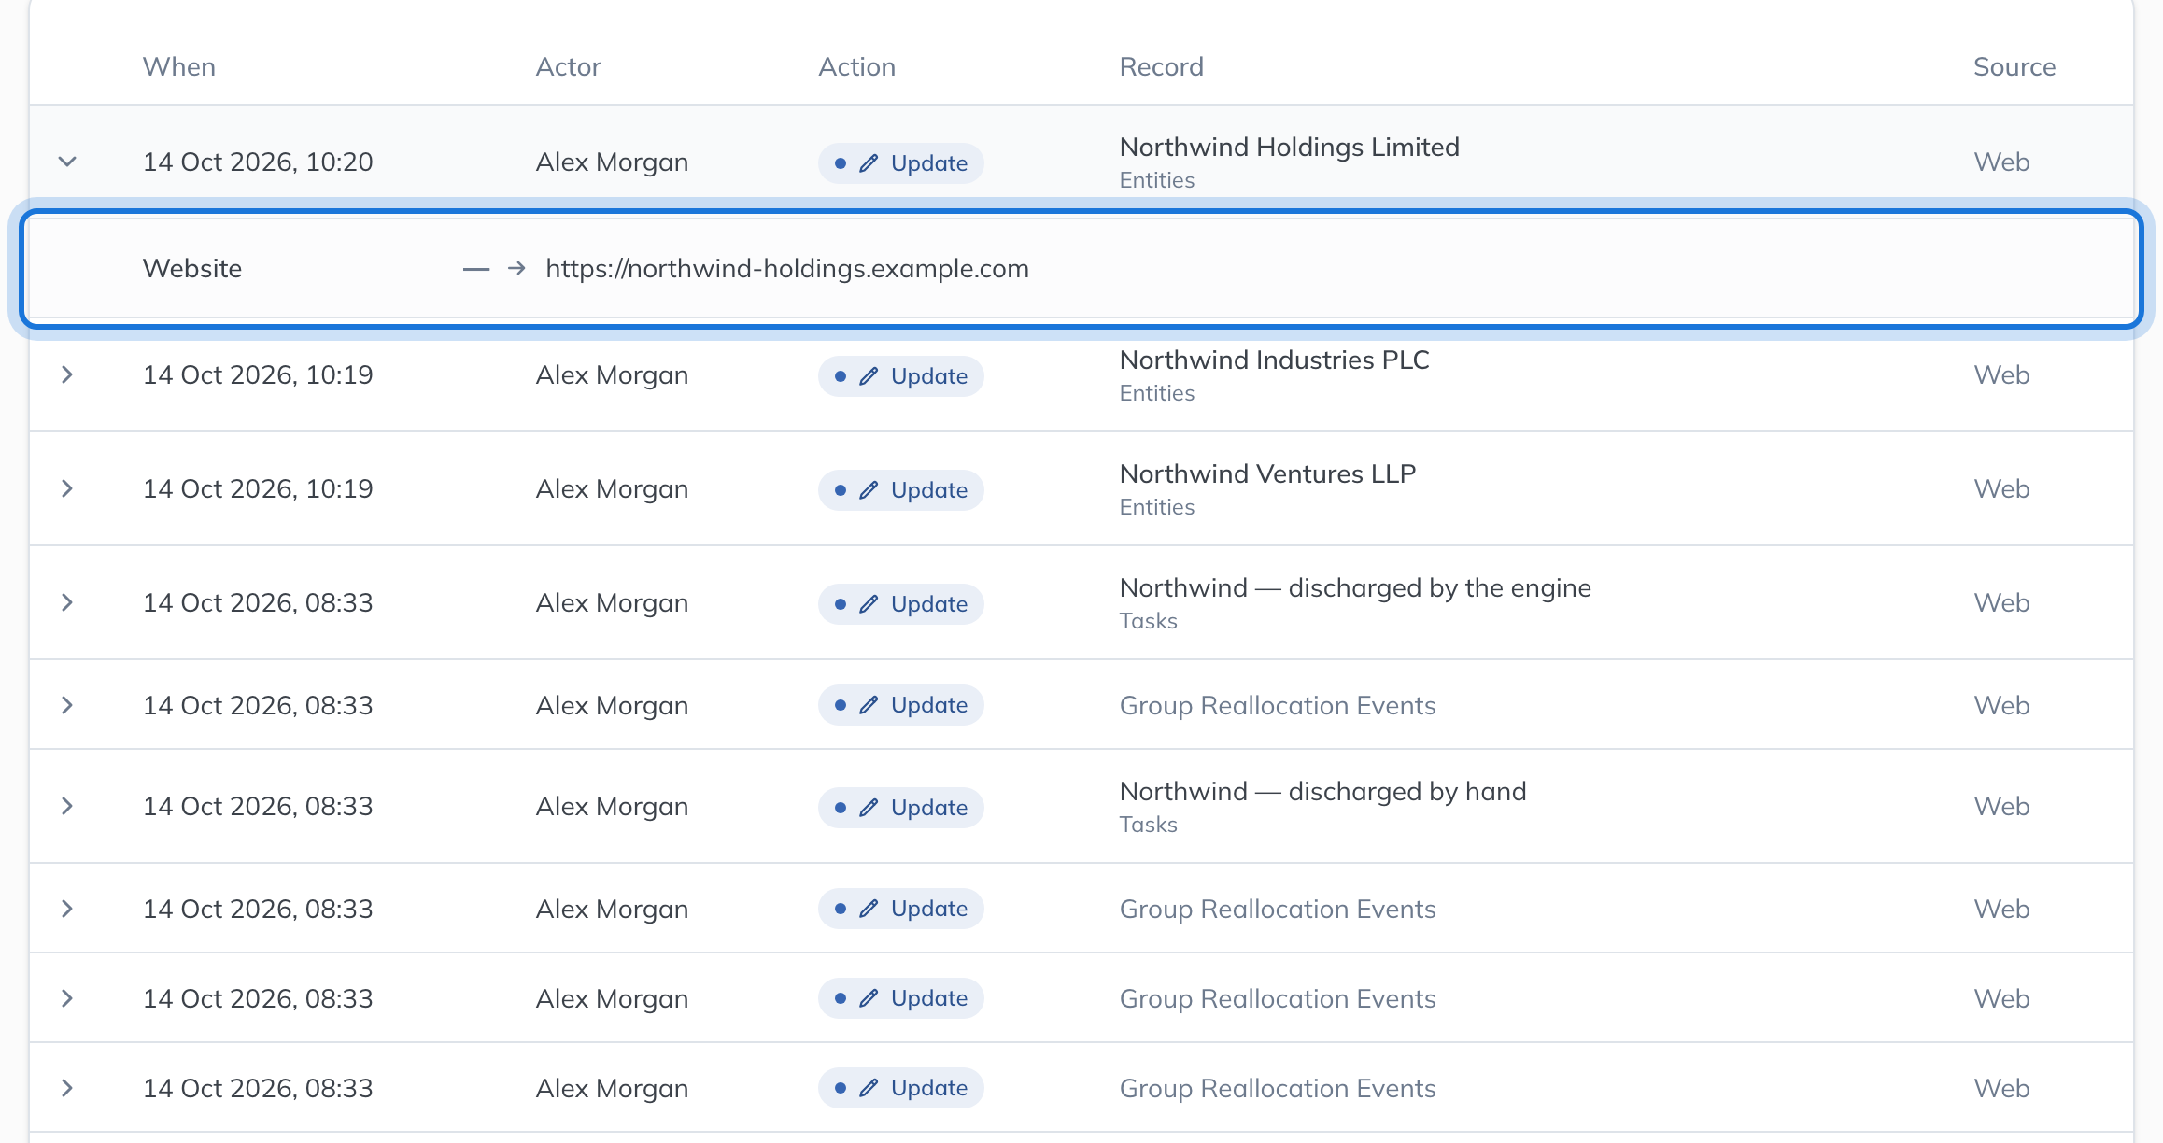Collapse the Northwind Holdings Limited row
This screenshot has height=1143, width=2163.
click(x=67, y=162)
